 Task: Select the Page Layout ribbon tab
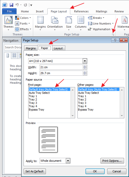59,11
